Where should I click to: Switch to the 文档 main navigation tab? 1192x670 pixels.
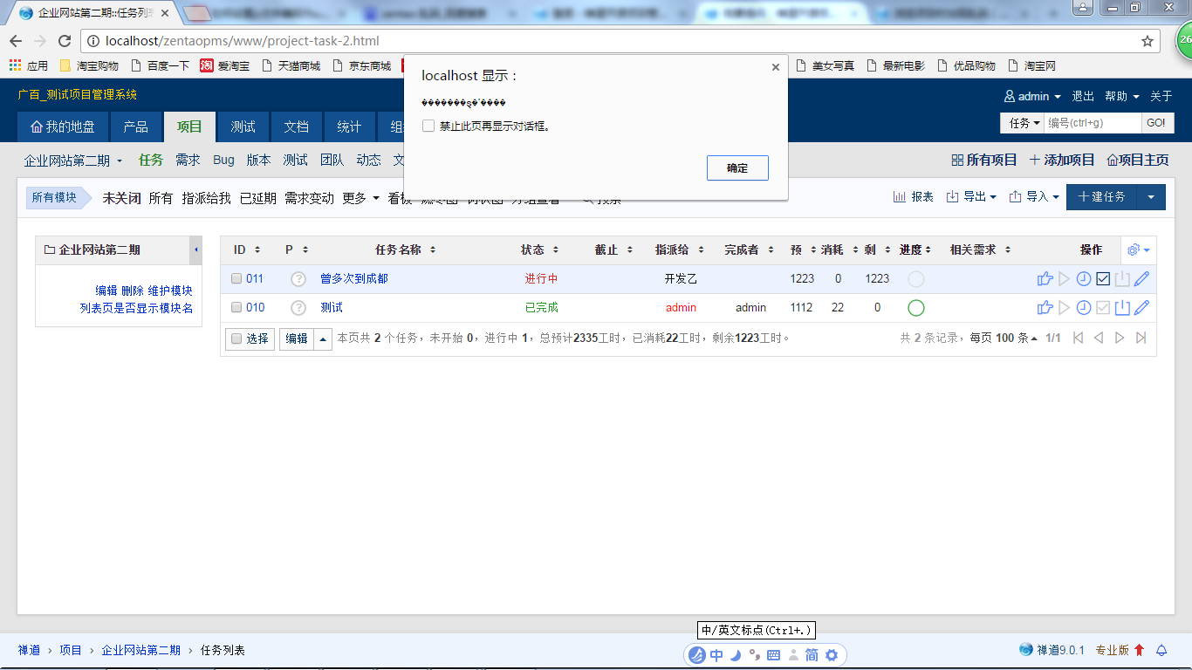point(296,126)
